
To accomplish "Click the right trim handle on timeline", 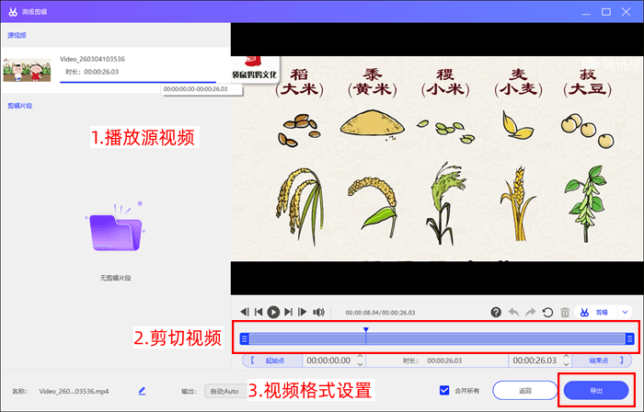I will tap(629, 338).
